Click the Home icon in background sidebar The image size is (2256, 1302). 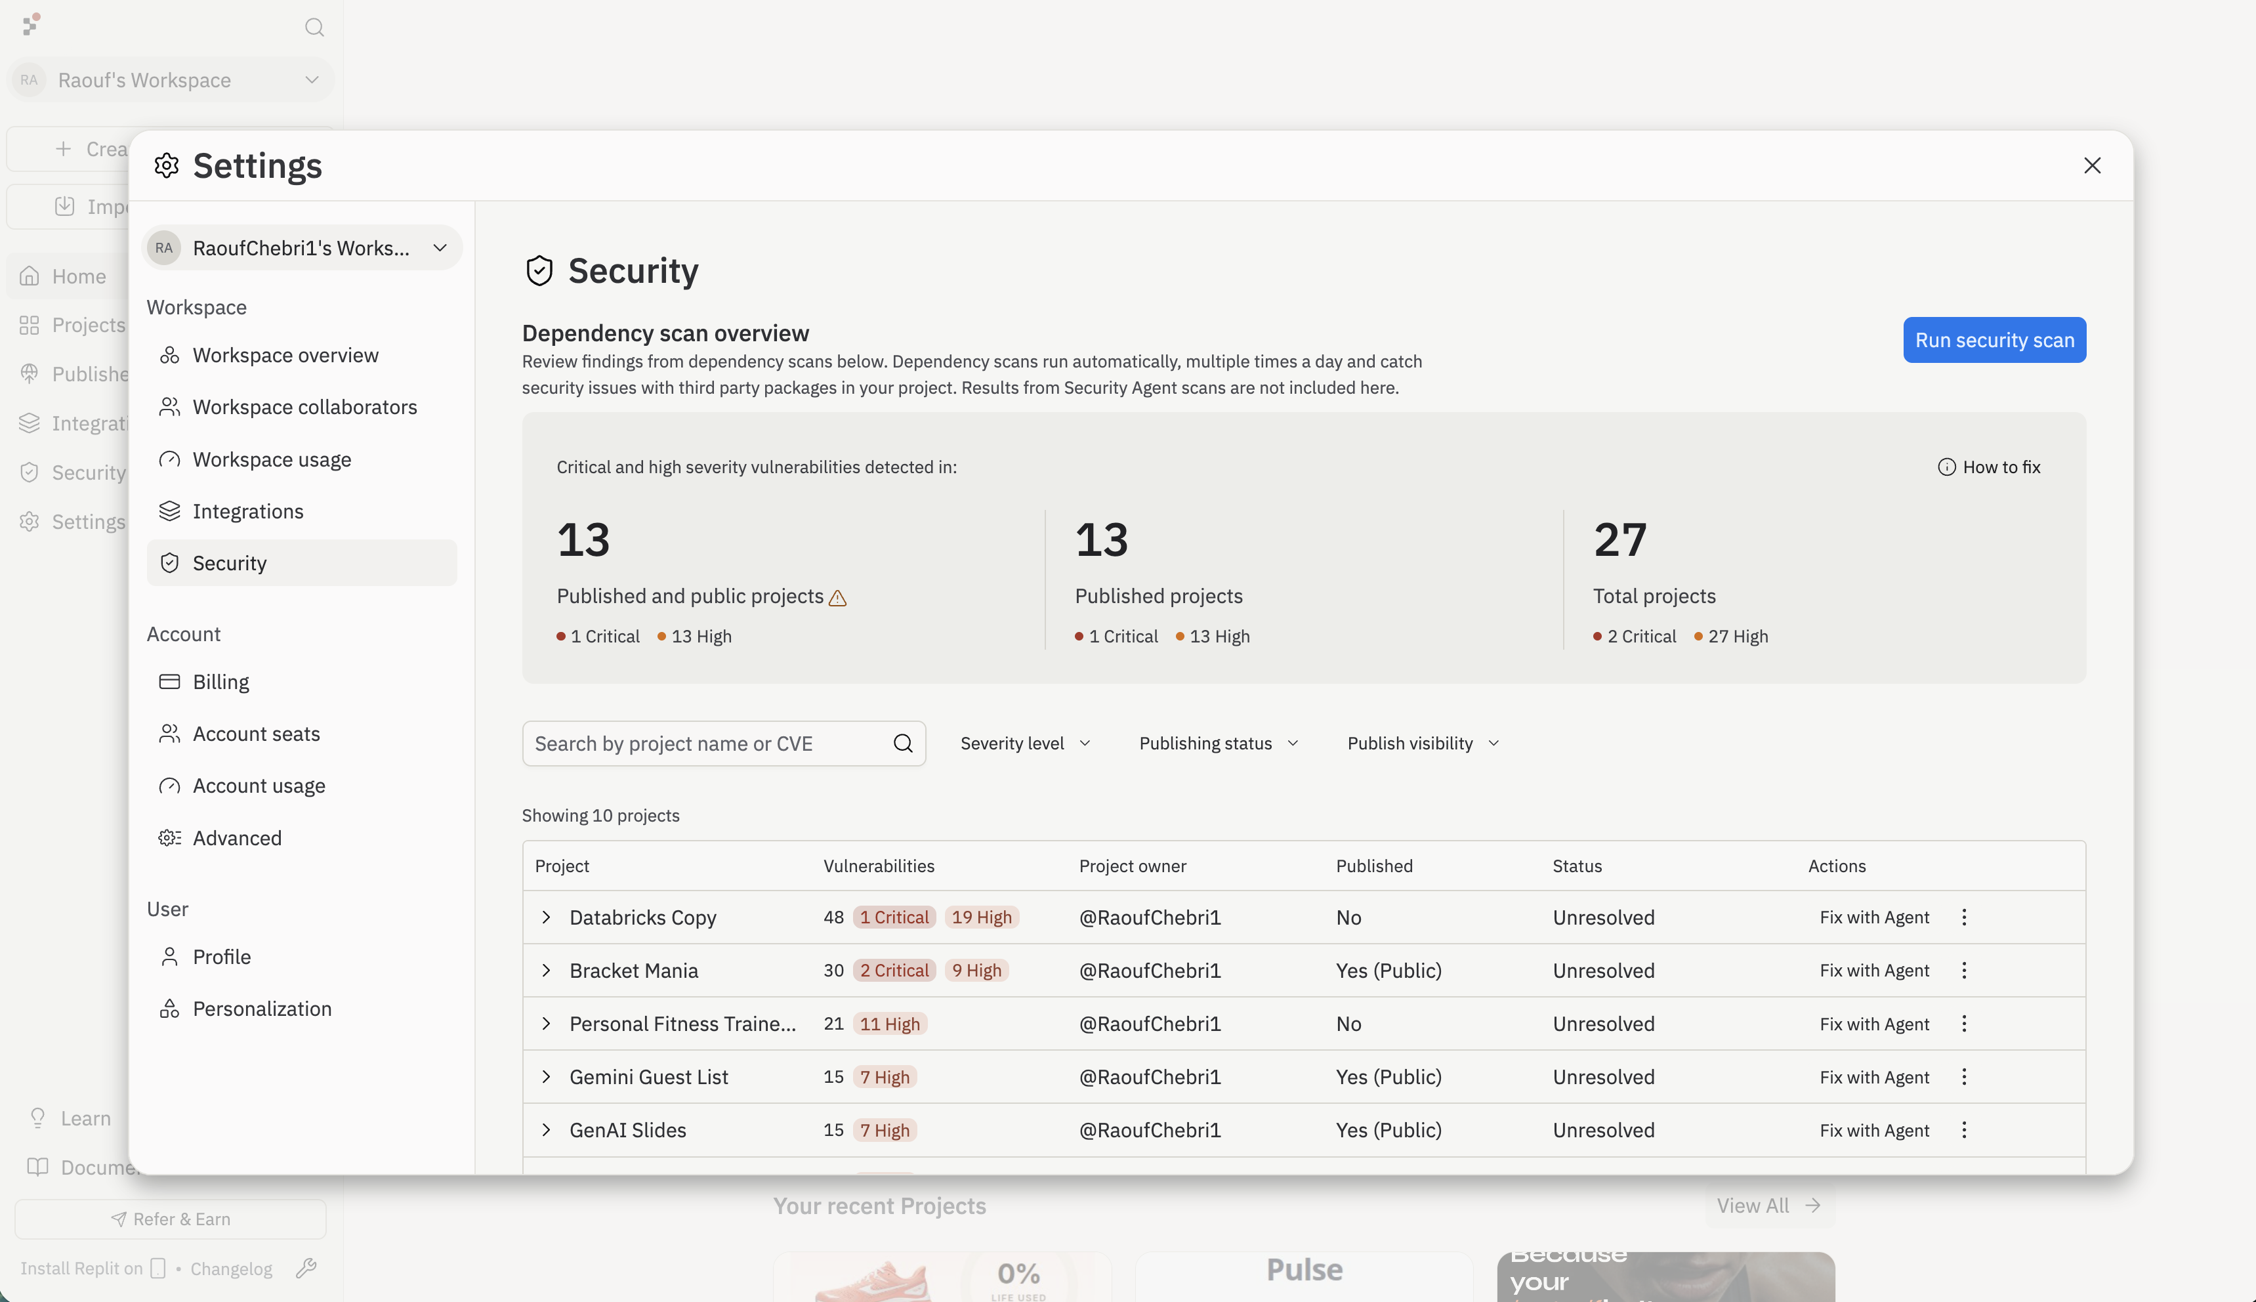click(30, 276)
